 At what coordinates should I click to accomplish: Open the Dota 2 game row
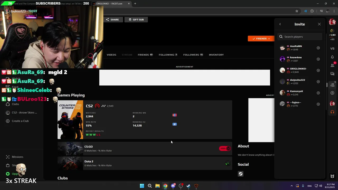(145, 163)
